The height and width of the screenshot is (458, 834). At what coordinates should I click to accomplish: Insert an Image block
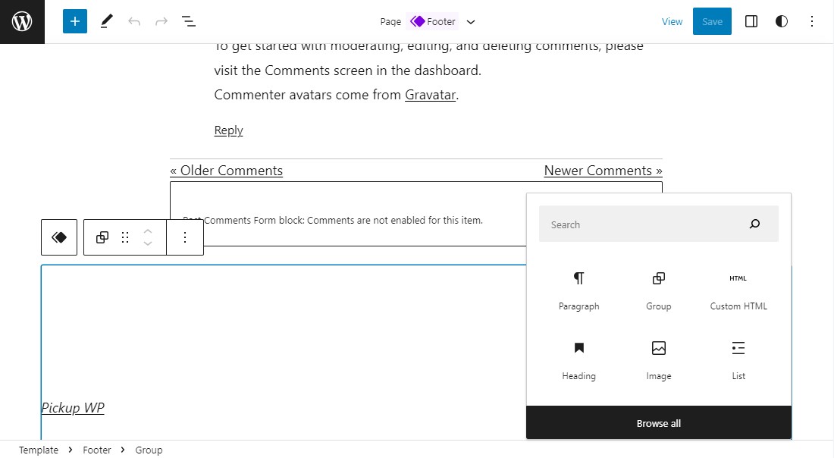click(x=658, y=361)
